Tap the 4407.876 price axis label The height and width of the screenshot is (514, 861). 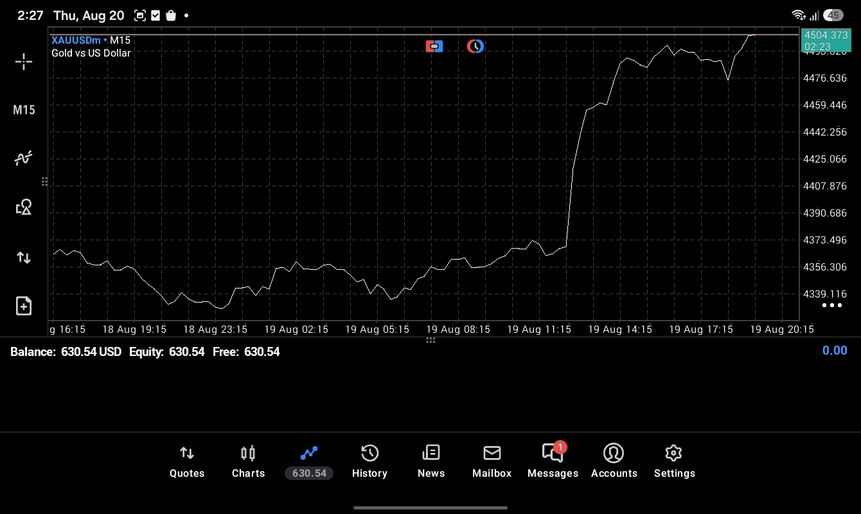coord(825,186)
